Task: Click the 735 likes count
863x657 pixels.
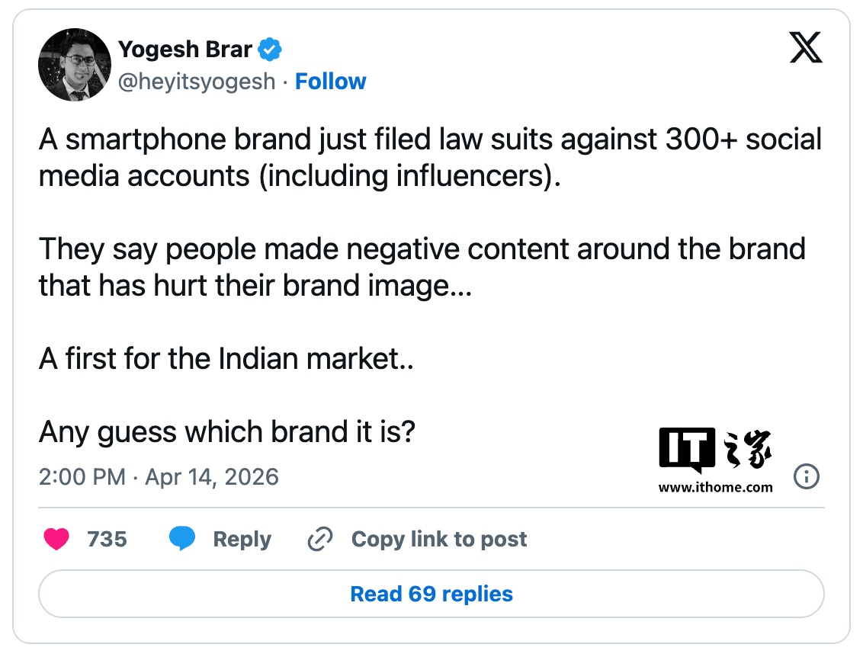Action: tap(107, 540)
